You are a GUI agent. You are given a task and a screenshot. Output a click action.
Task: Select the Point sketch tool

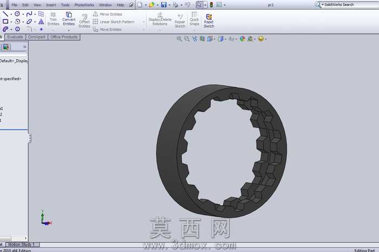(x=41, y=29)
